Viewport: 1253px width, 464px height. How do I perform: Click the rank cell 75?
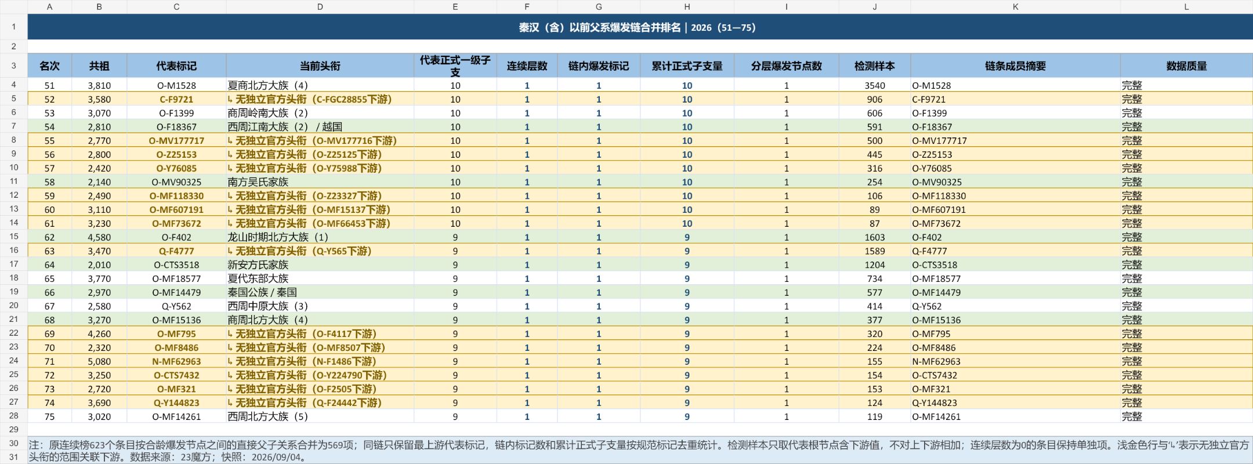click(49, 416)
